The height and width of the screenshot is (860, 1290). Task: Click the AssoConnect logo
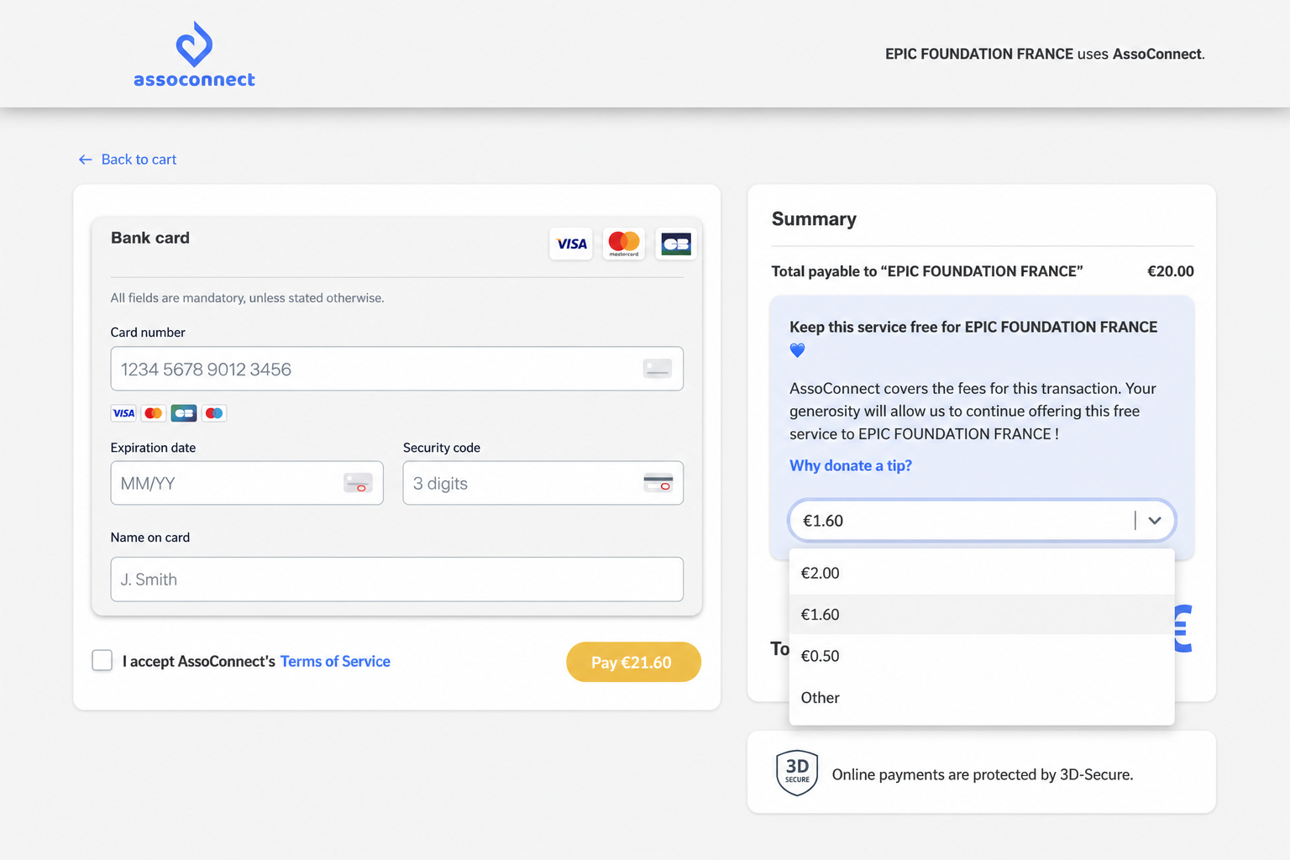click(x=194, y=55)
